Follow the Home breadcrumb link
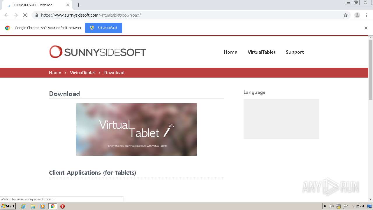Viewport: 373px width, 210px height. 55,73
